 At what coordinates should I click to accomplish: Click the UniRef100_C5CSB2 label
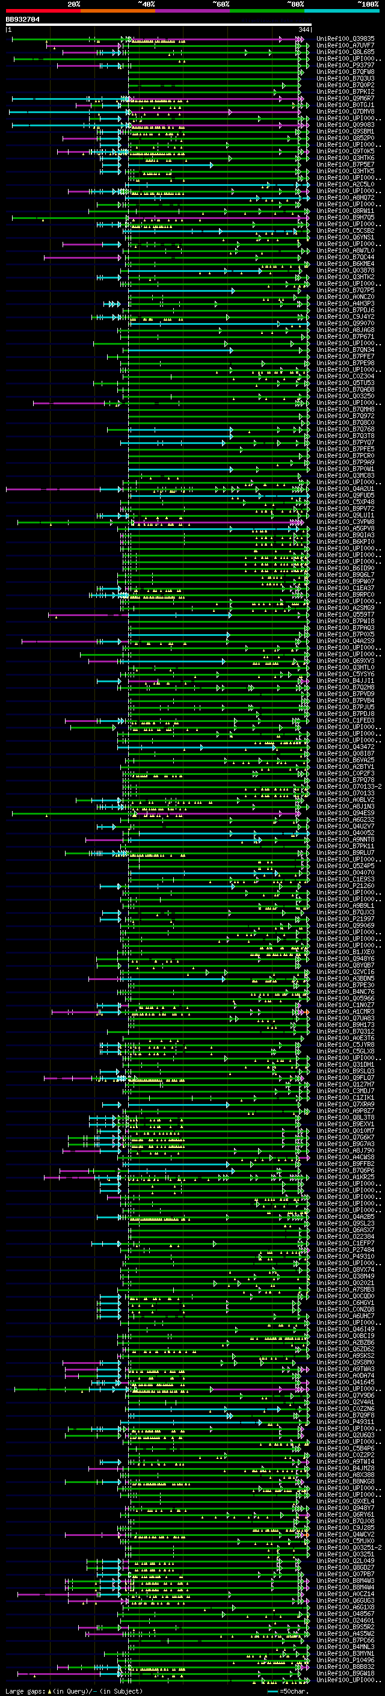pyautogui.click(x=345, y=230)
